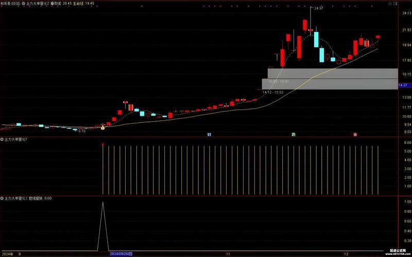Select the 2024/09/26 highlighted date label

121,254
